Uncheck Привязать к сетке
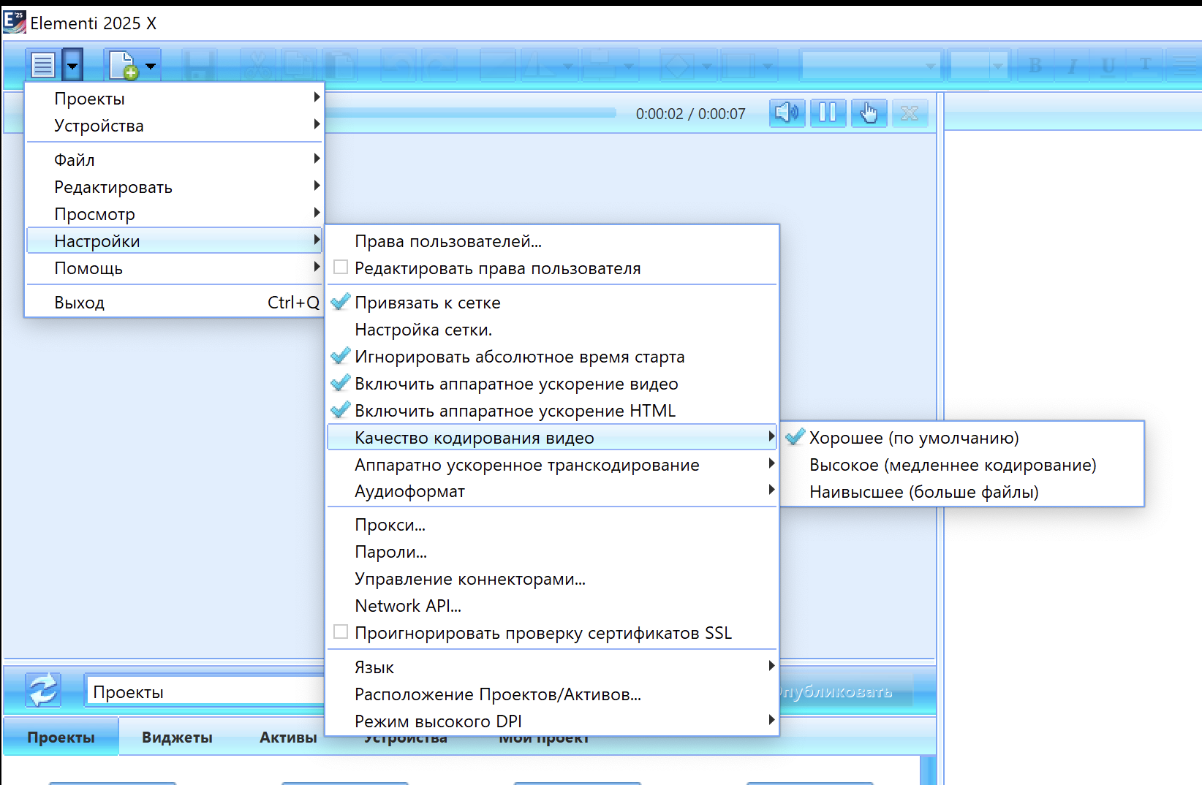 [552, 303]
